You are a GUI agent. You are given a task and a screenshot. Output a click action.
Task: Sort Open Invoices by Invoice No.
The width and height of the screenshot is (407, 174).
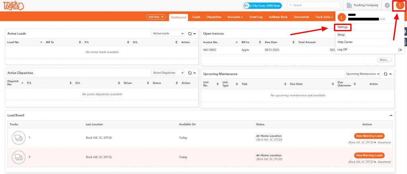coord(236,42)
